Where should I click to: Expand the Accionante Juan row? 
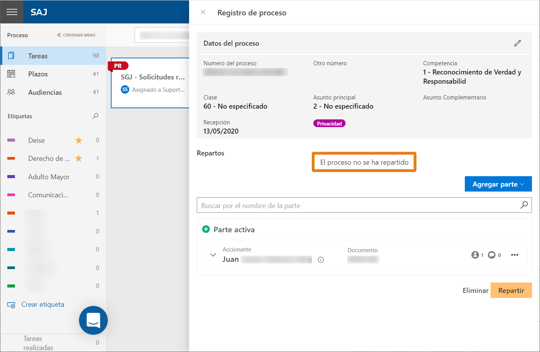click(x=213, y=254)
